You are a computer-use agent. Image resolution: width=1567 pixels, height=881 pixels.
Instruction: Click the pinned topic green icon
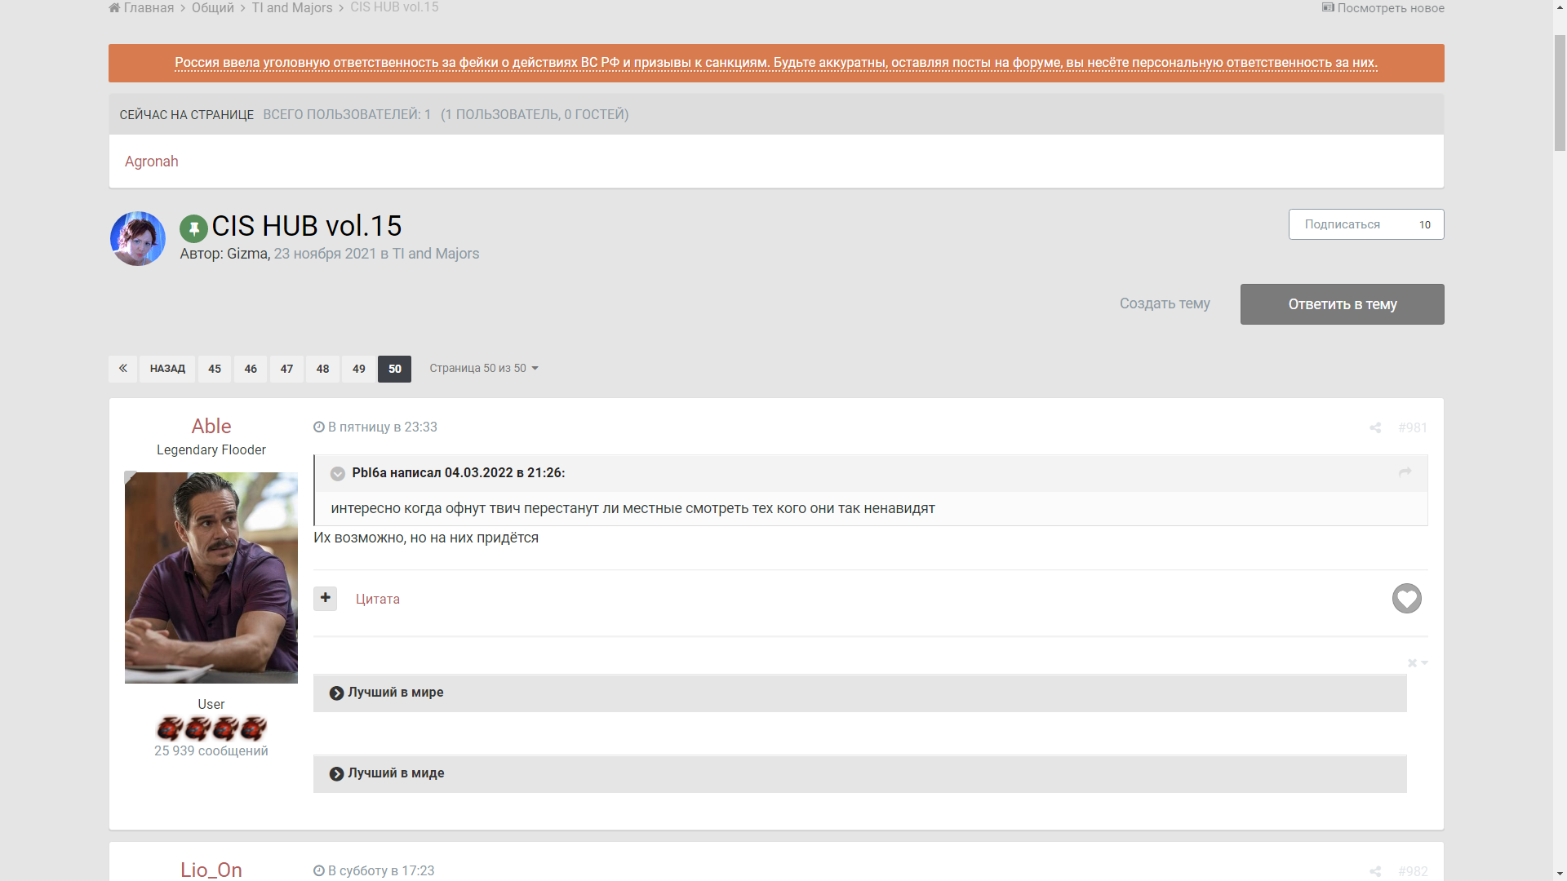[x=193, y=228]
